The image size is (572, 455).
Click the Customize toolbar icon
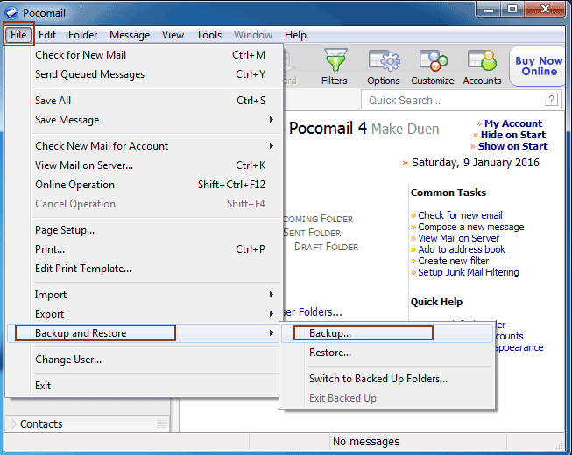click(433, 66)
